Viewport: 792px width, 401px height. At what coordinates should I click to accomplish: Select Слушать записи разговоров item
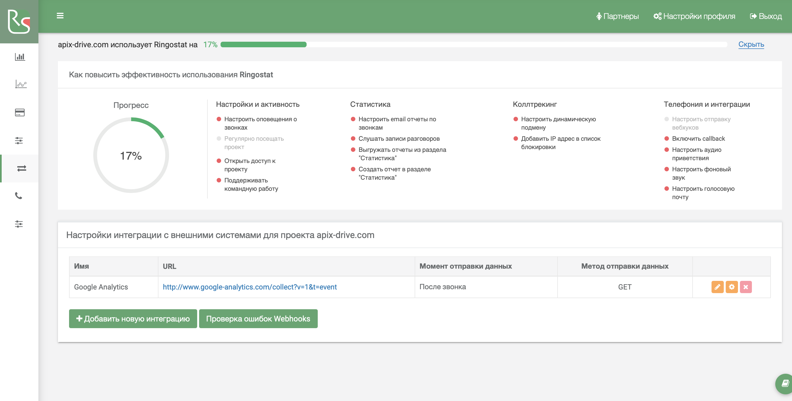click(x=399, y=138)
